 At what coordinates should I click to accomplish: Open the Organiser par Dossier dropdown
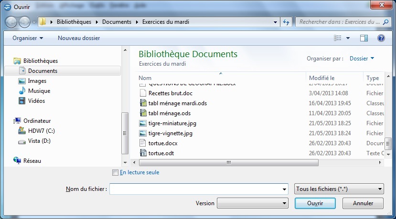(362, 59)
